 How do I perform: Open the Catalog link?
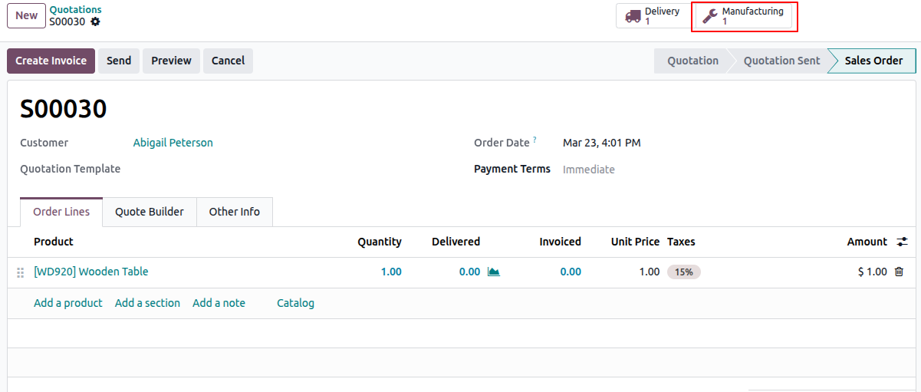pyautogui.click(x=296, y=303)
